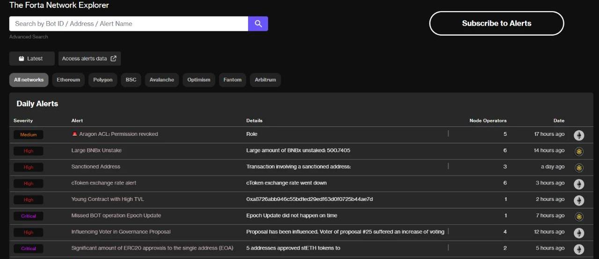Open the Latest date button

(32, 59)
